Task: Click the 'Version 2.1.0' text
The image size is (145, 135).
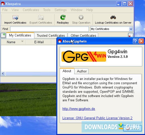Action: 117,57
